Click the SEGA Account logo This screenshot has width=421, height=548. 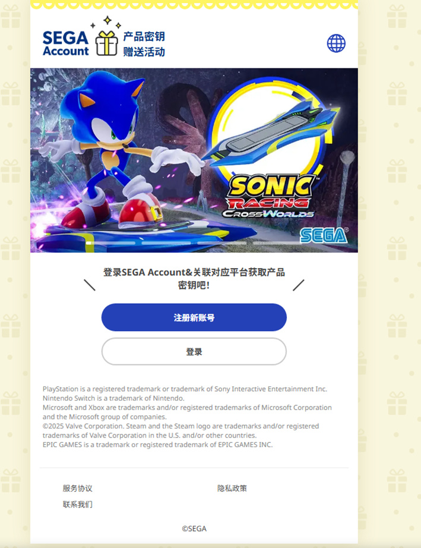coord(66,43)
